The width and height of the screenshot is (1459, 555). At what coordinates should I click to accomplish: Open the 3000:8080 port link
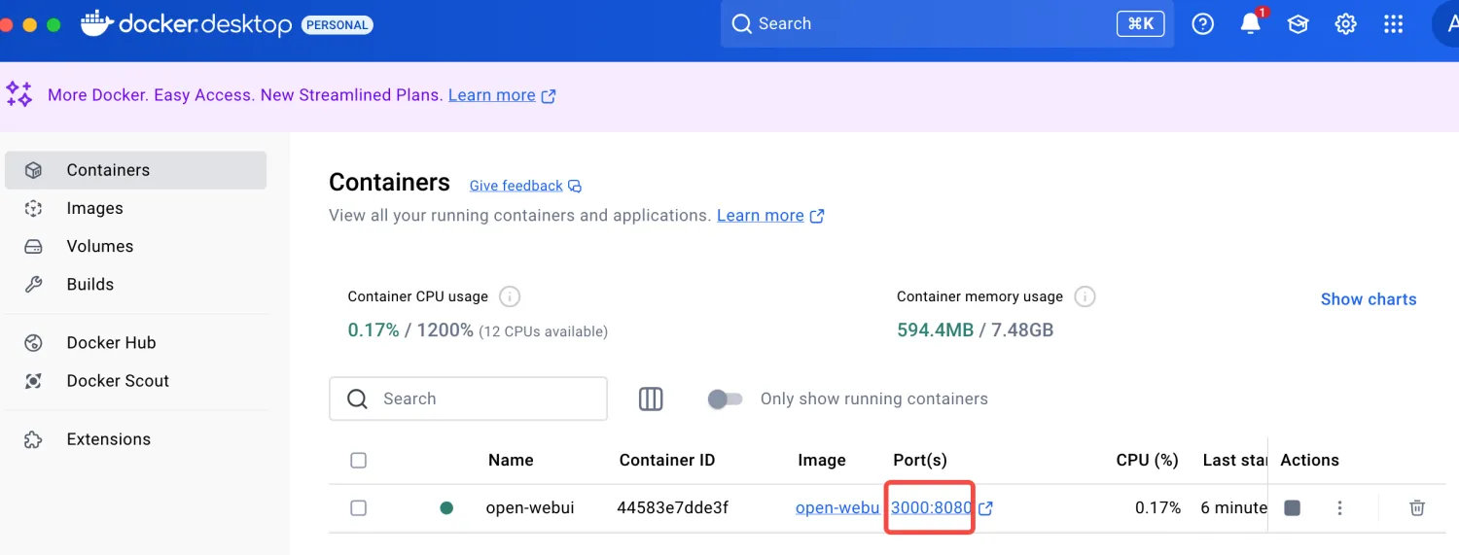[932, 507]
